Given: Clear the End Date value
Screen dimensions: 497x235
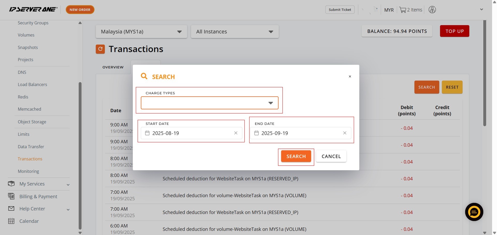Looking at the screenshot, I should 345,133.
